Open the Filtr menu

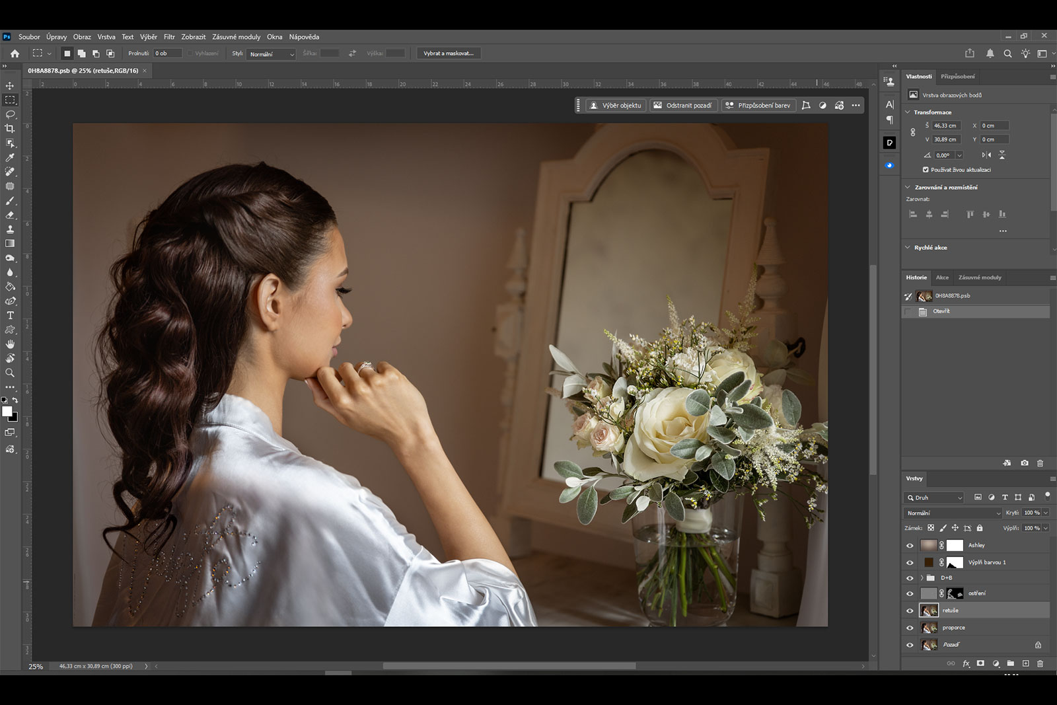click(x=169, y=37)
